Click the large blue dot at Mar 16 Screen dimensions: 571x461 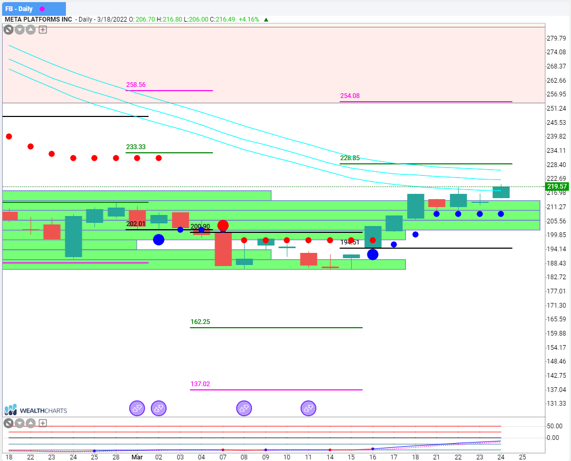[x=373, y=254]
